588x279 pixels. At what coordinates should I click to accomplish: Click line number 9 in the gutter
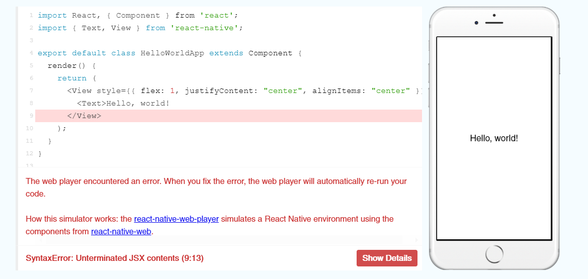coord(31,116)
